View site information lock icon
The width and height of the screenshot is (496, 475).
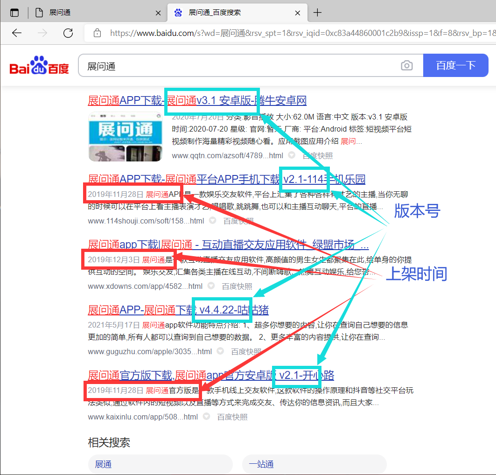click(x=98, y=33)
